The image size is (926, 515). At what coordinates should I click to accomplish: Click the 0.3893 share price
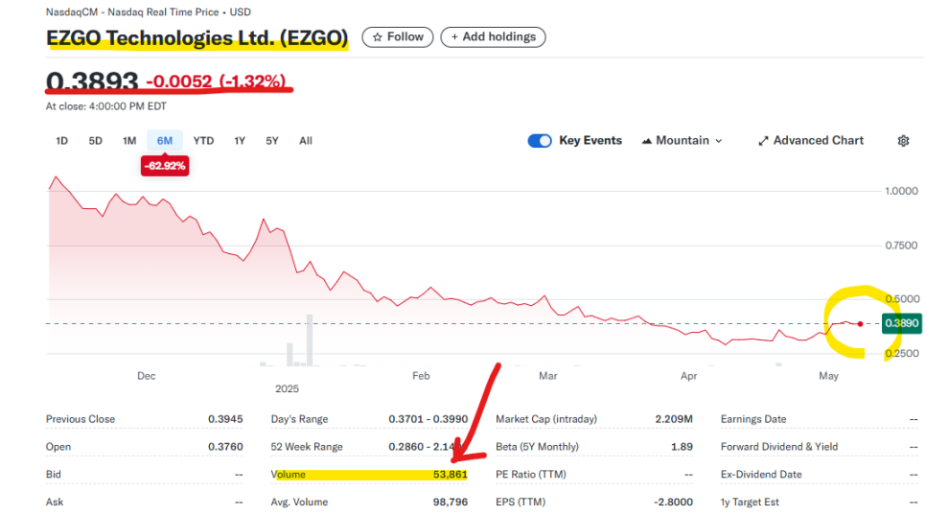tap(92, 81)
